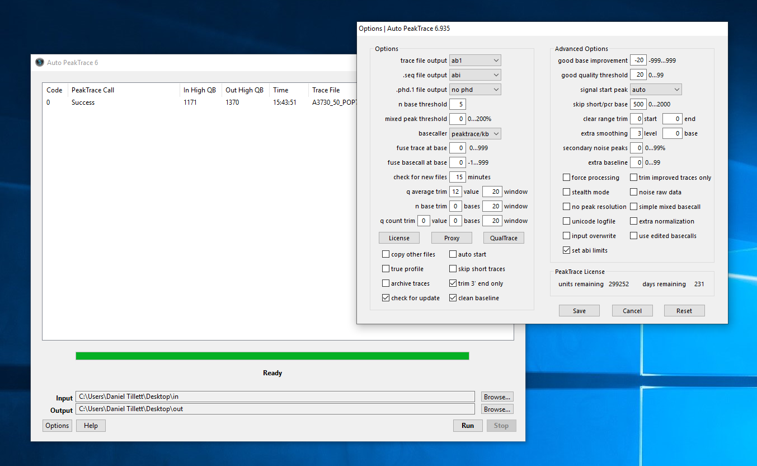Click fuse trace at base field

(x=458, y=148)
